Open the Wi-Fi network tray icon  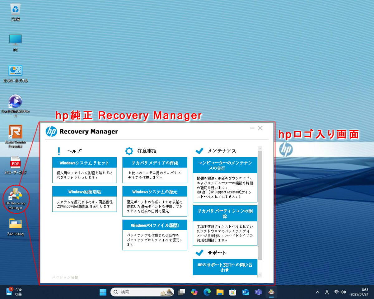coord(336,292)
